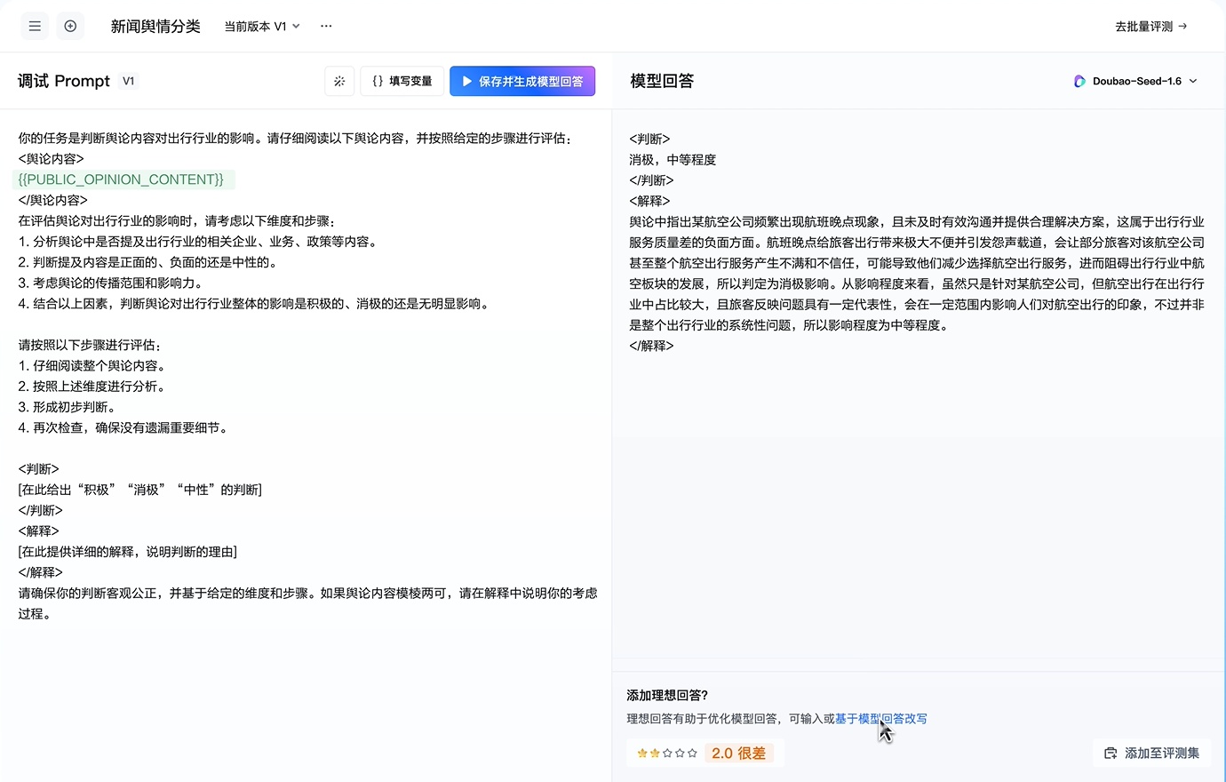Set rating to three stars

[667, 754]
